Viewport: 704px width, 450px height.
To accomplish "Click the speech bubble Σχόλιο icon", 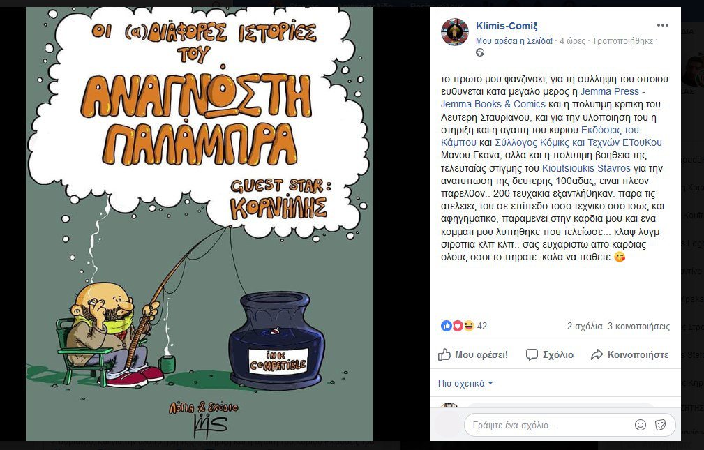I will click(x=532, y=355).
